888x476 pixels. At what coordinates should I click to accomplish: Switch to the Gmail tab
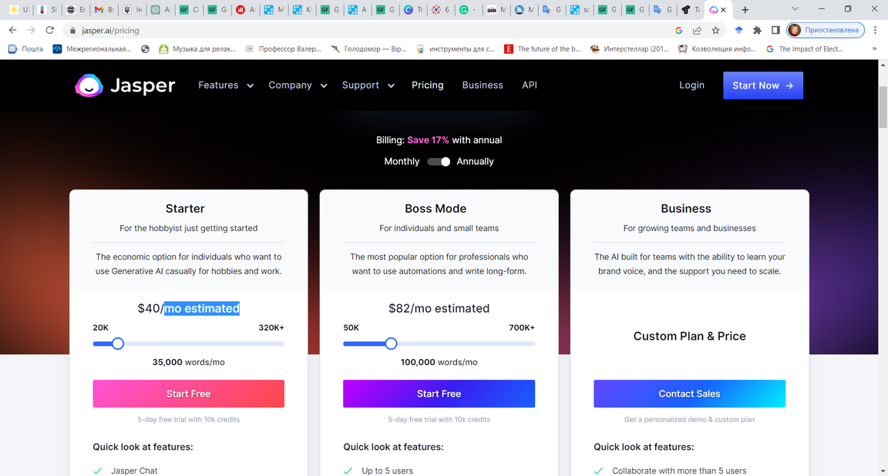(x=104, y=9)
